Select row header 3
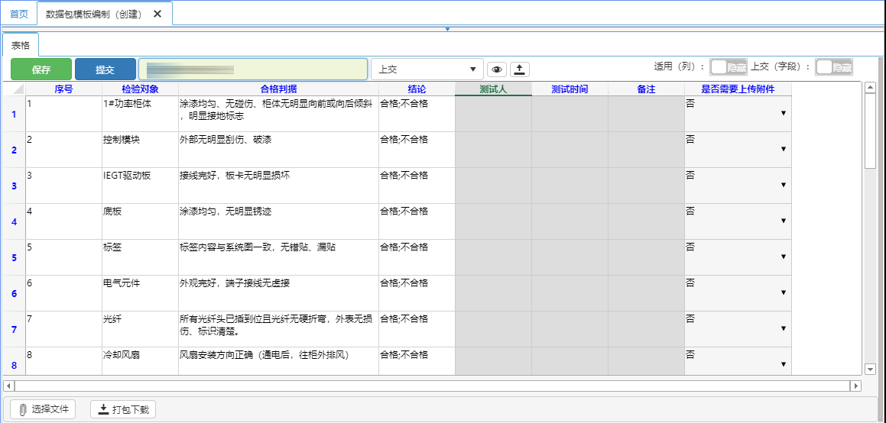Screen dimensions: 886x423 14,186
